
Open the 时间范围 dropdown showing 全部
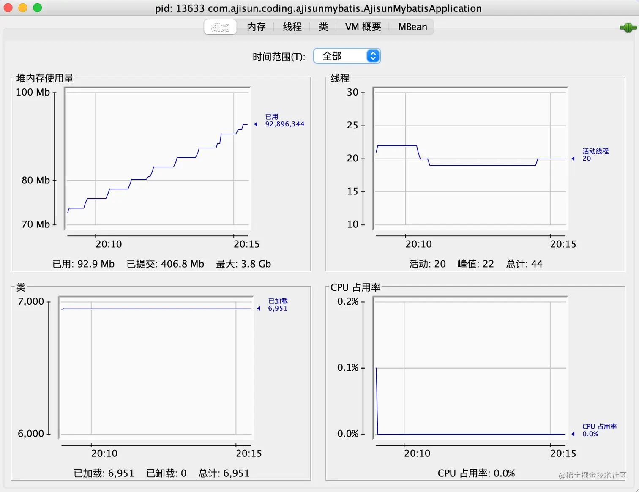[x=347, y=56]
